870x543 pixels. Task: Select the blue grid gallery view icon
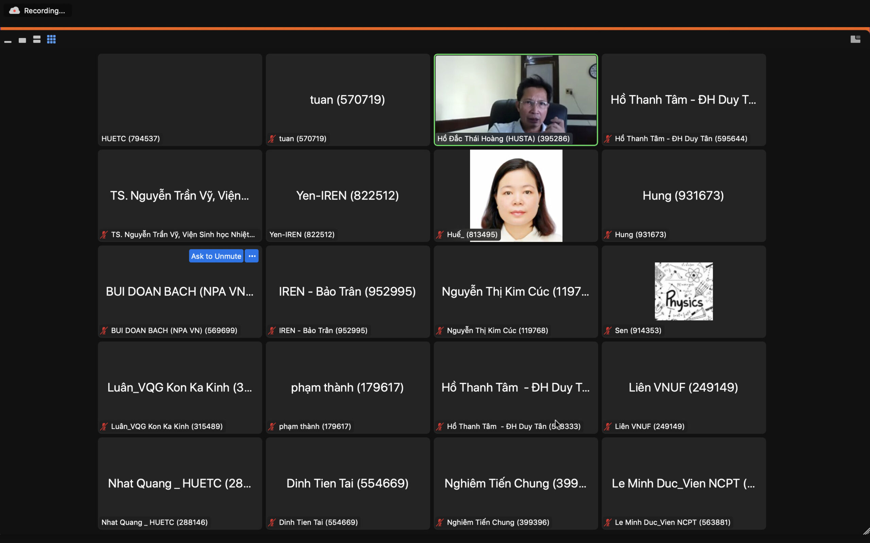click(51, 39)
